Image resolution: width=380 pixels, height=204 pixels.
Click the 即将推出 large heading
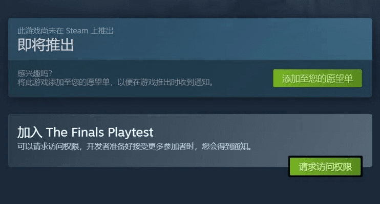[46, 45]
